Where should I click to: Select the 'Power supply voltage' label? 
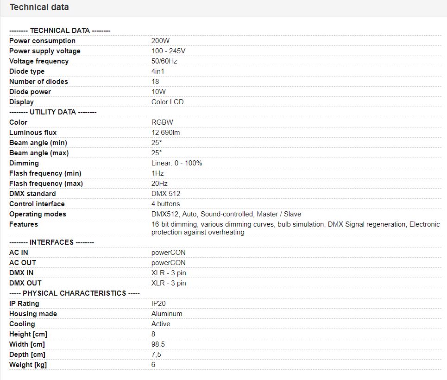[45, 51]
